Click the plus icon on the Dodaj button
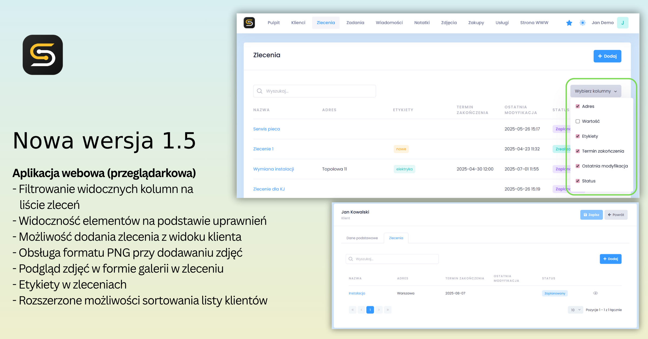The image size is (648, 339). (x=600, y=56)
